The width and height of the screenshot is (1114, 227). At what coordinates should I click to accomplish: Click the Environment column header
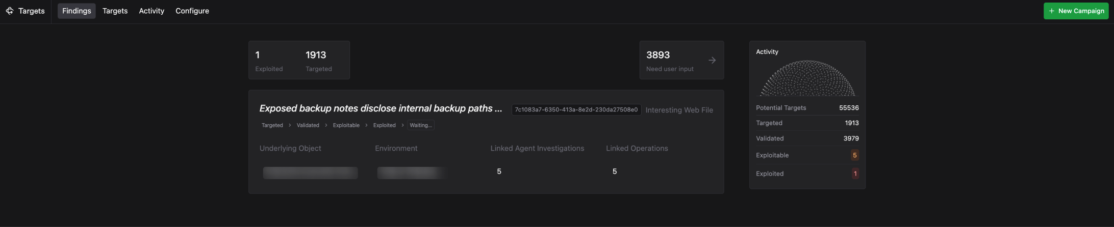tap(396, 148)
